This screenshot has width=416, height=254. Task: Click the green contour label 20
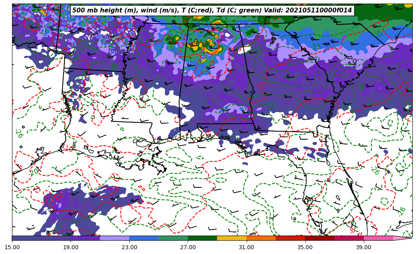tap(34, 171)
